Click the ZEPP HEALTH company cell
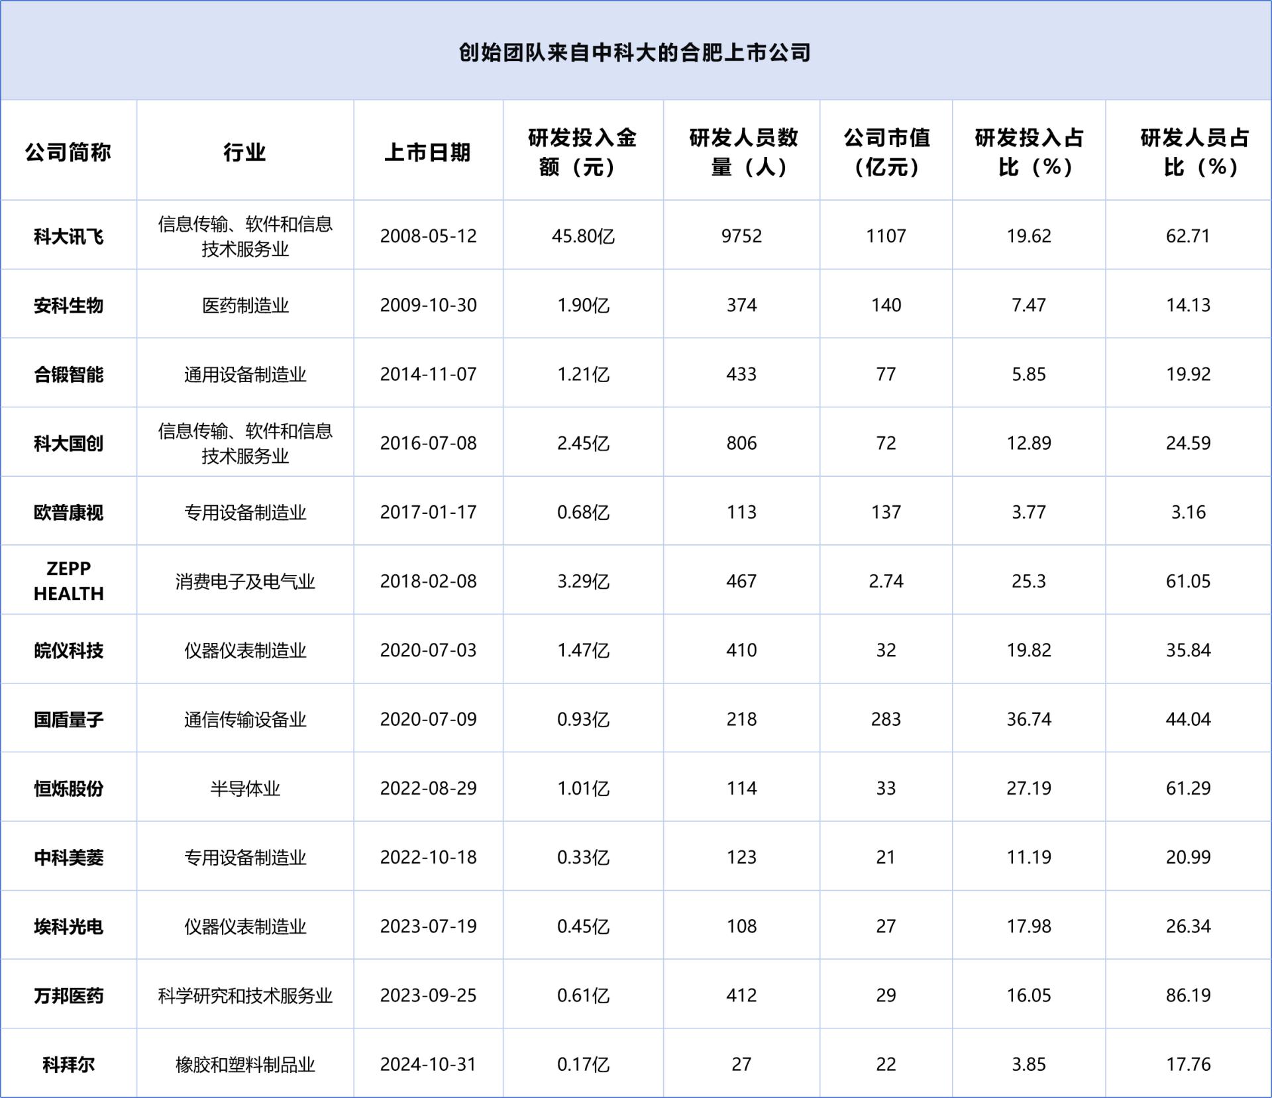1272x1098 pixels. click(x=68, y=581)
